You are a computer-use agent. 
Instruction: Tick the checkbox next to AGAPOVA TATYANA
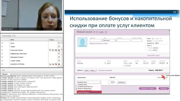pyautogui.click(x=2, y=64)
